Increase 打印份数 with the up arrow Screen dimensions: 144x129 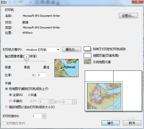pyautogui.click(x=44, y=115)
